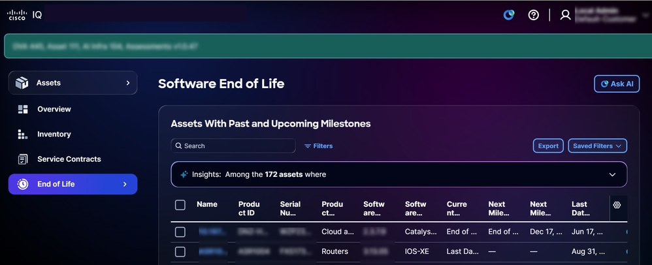
Task: Click the Dec 17 date cell
Action: (x=545, y=232)
